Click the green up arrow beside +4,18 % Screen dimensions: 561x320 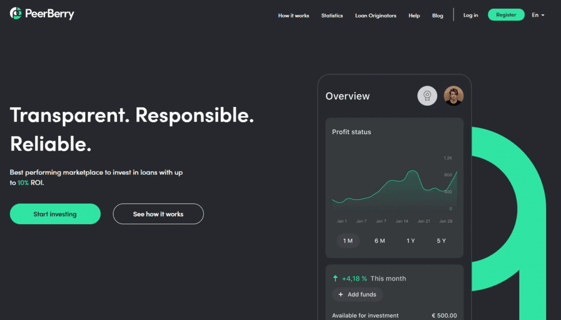335,278
